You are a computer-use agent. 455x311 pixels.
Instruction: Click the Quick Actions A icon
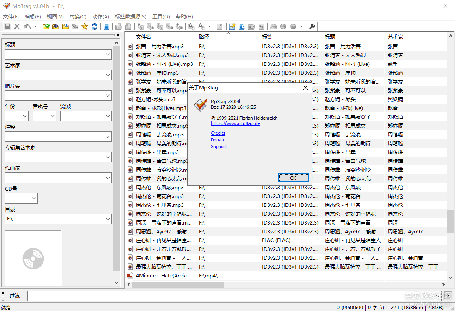(201, 26)
